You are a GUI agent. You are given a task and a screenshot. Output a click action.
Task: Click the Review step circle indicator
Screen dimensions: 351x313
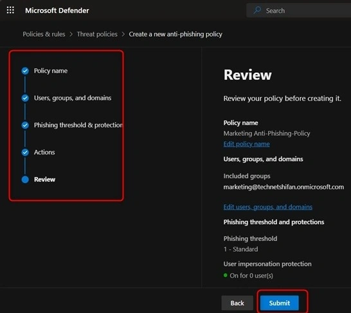(x=25, y=180)
